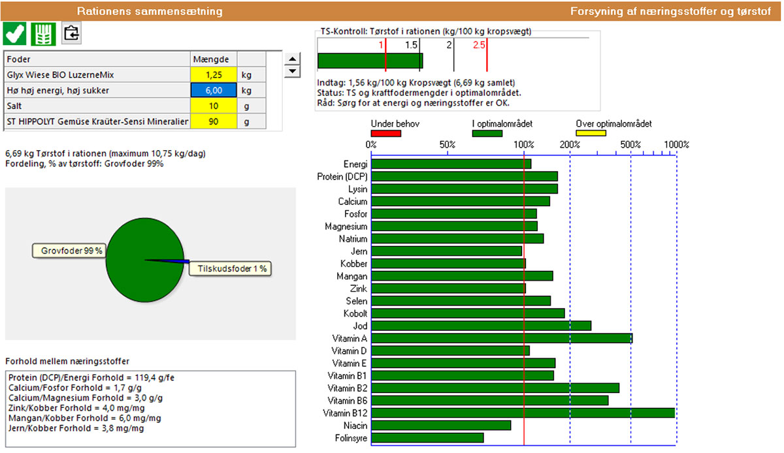Click the 6,00 amount field for hay
This screenshot has width=784, height=453.
pos(214,91)
